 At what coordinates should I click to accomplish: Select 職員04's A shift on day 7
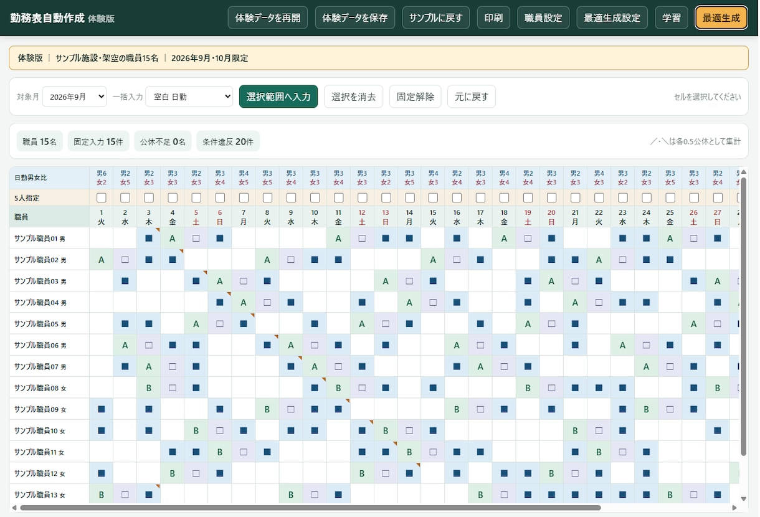tap(244, 302)
